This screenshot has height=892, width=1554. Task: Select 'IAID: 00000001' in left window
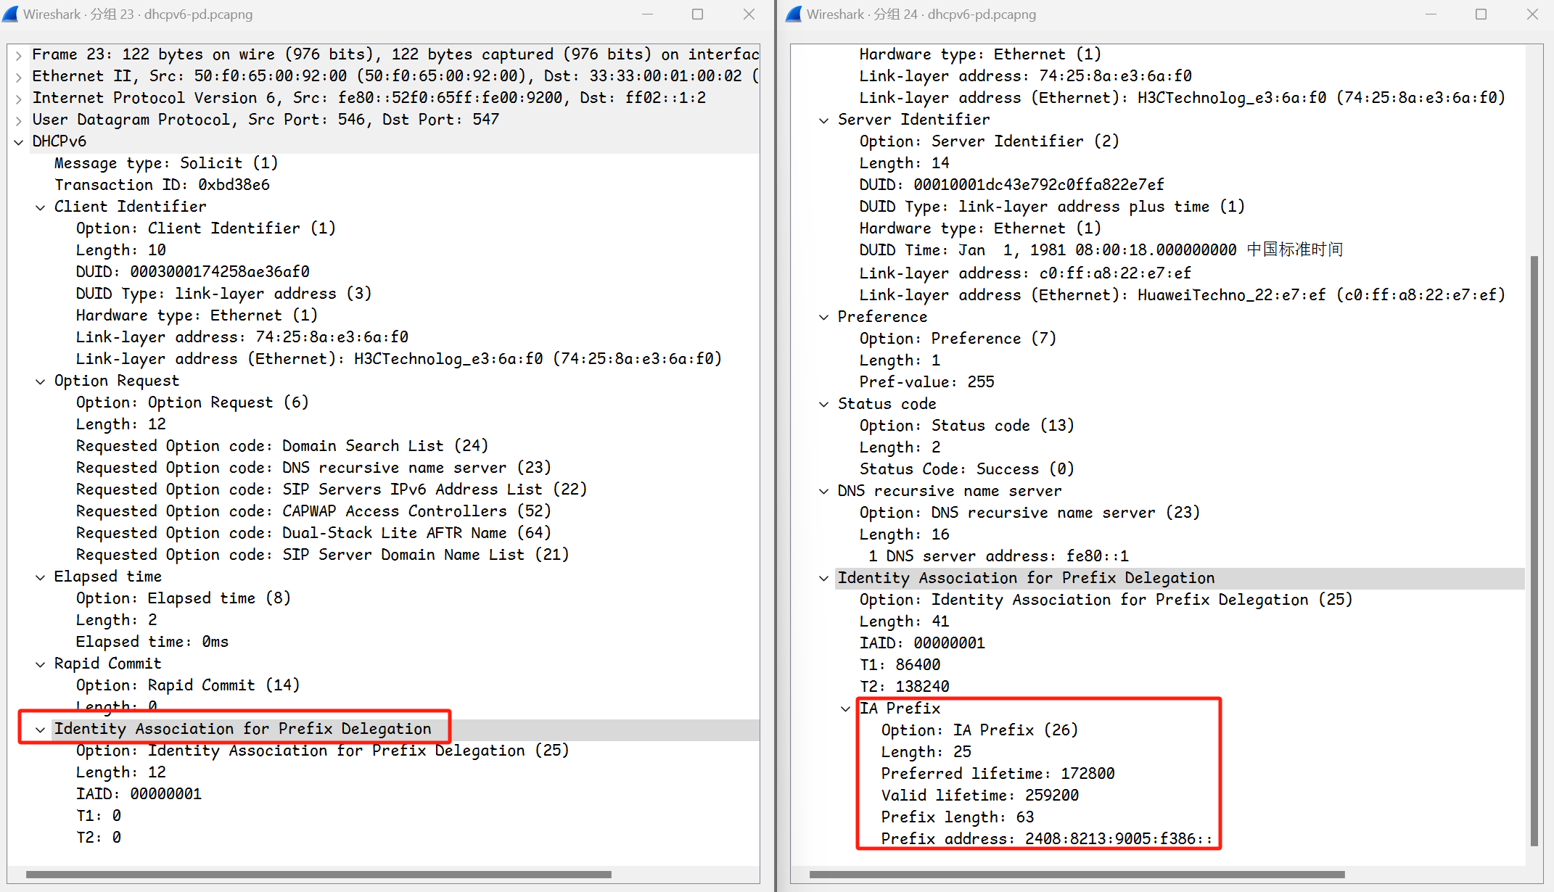(139, 794)
